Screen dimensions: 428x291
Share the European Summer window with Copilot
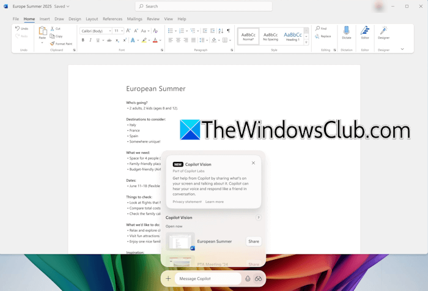[x=254, y=241]
